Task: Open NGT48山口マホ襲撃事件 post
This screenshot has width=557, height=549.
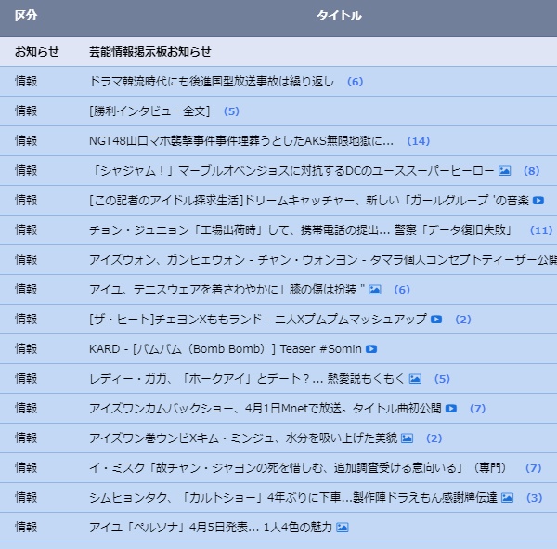Action: coord(241,141)
